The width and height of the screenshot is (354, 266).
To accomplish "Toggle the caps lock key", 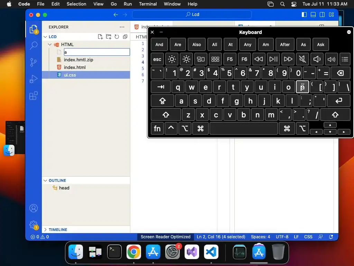I will 162,101.
